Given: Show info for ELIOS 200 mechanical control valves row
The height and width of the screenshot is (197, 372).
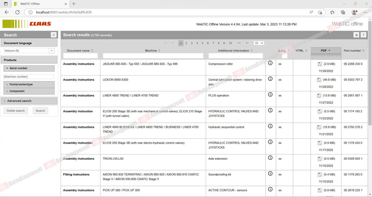Looking at the screenshot, I should [270, 110].
